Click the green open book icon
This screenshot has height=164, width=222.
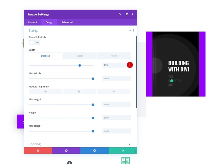(125, 160)
